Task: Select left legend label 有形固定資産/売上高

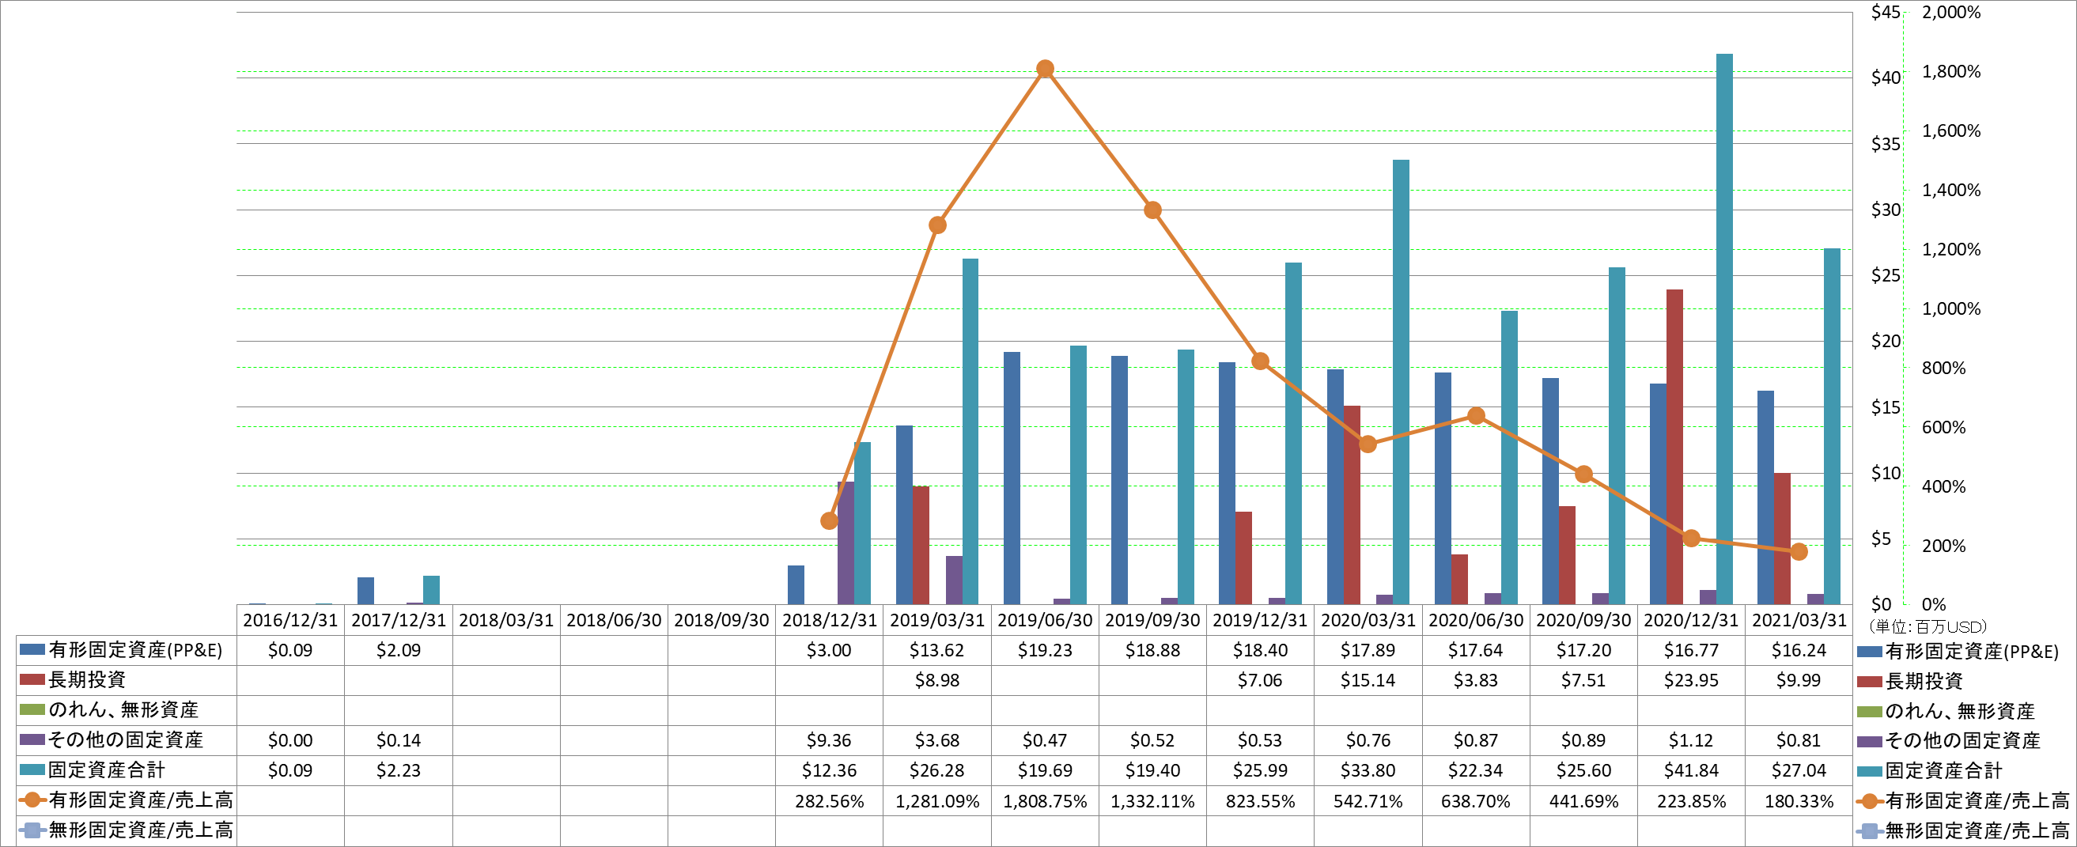Action: pos(141,800)
